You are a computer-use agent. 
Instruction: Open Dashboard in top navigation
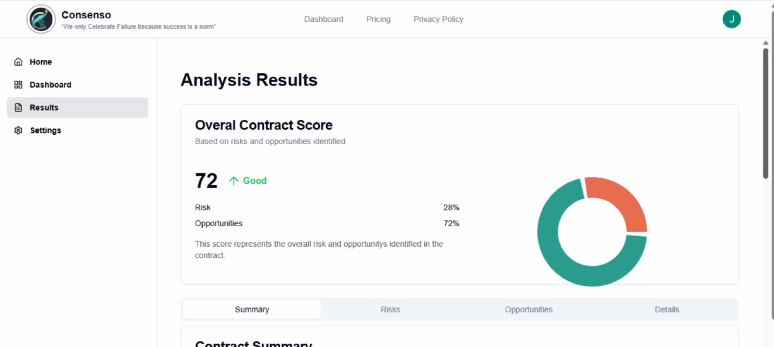pyautogui.click(x=323, y=19)
